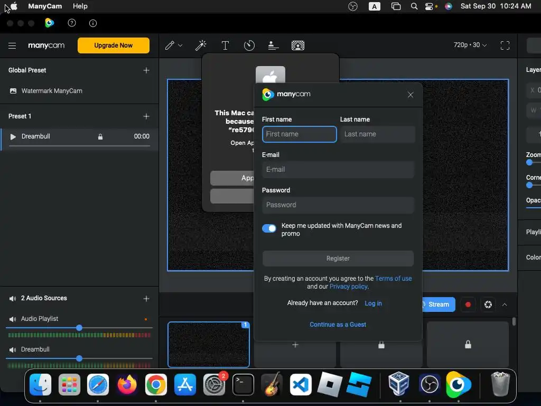Open the Help menu

[x=80, y=6]
